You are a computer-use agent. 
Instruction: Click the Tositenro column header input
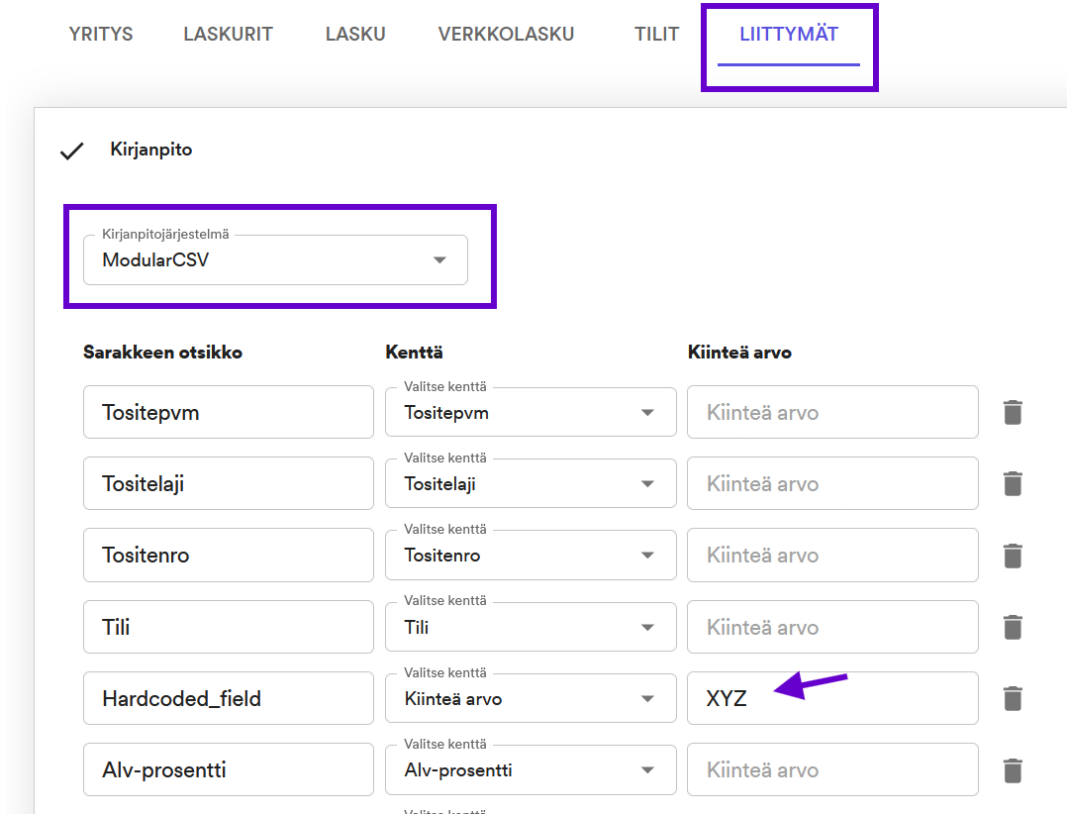(229, 556)
